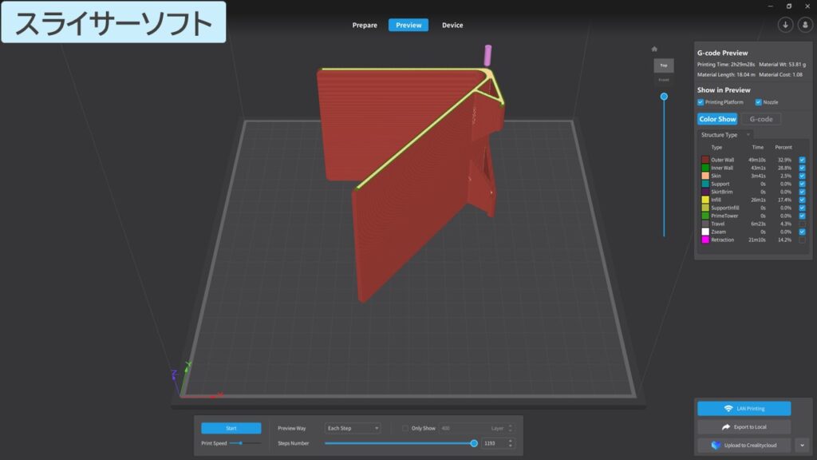Screen dimensions: 817x460
Task: Switch to the Prepare tab
Action: pos(365,25)
